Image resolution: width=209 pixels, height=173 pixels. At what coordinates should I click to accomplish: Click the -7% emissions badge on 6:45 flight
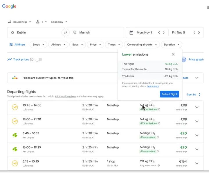pyautogui.click(x=148, y=137)
